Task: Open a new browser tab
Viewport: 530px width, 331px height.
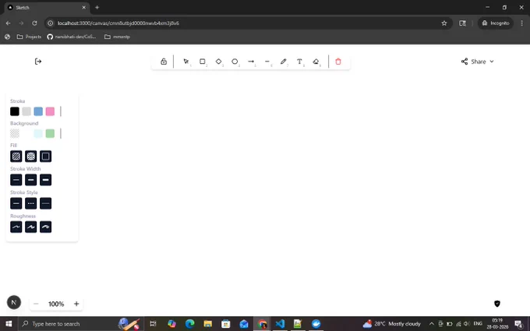Action: point(97,8)
